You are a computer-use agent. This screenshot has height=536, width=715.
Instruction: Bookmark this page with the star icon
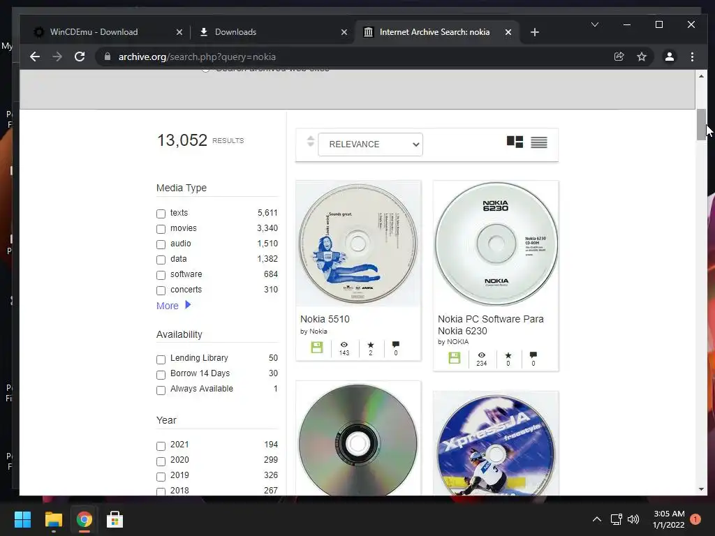point(642,57)
